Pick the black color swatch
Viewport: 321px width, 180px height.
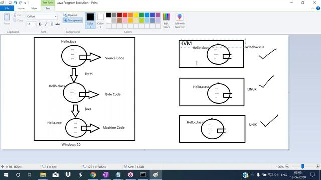point(108,15)
